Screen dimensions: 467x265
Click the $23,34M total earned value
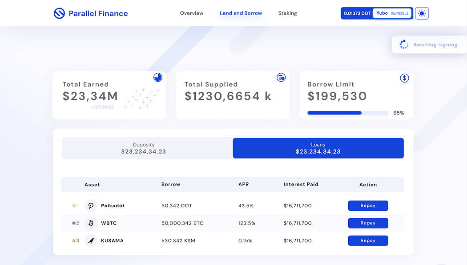click(90, 96)
